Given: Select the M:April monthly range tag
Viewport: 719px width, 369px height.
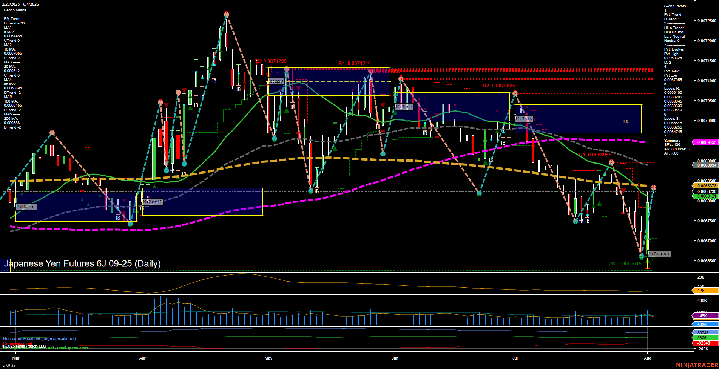Looking at the screenshot, I should [153, 202].
